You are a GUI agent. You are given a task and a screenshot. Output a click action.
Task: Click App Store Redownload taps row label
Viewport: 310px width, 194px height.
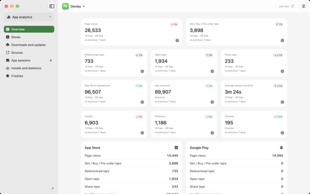97,171
